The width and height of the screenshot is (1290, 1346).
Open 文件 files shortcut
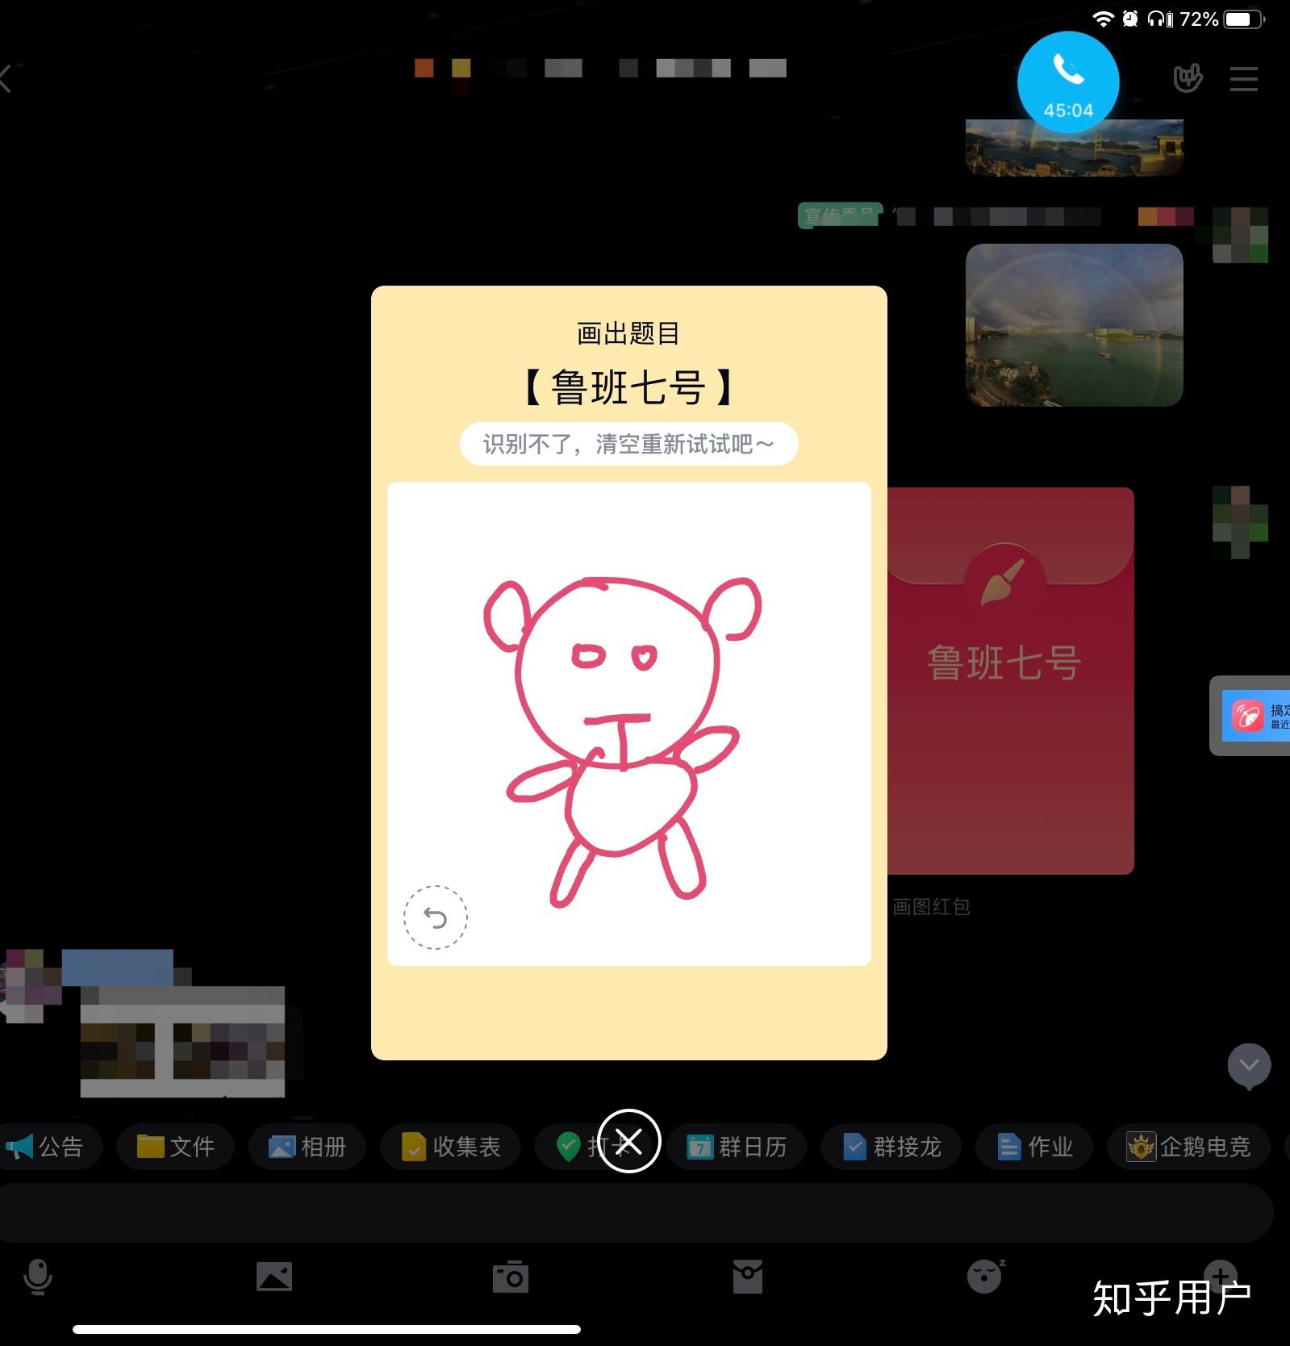(x=176, y=1147)
